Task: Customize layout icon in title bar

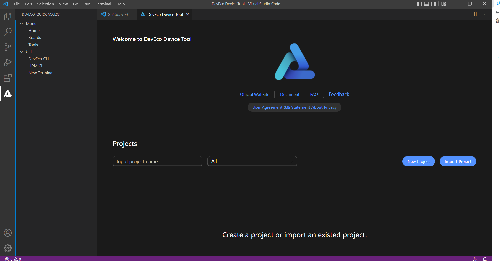Action: click(x=444, y=4)
